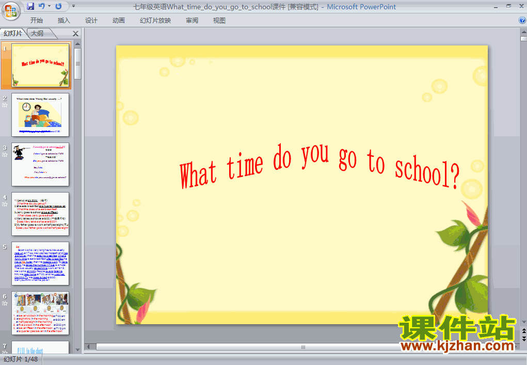The height and width of the screenshot is (365, 527).
Task: Switch to the 动画 ribbon tab
Action: click(119, 21)
